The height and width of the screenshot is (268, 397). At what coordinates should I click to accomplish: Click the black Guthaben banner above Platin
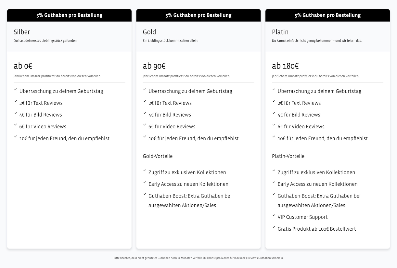coord(327,15)
